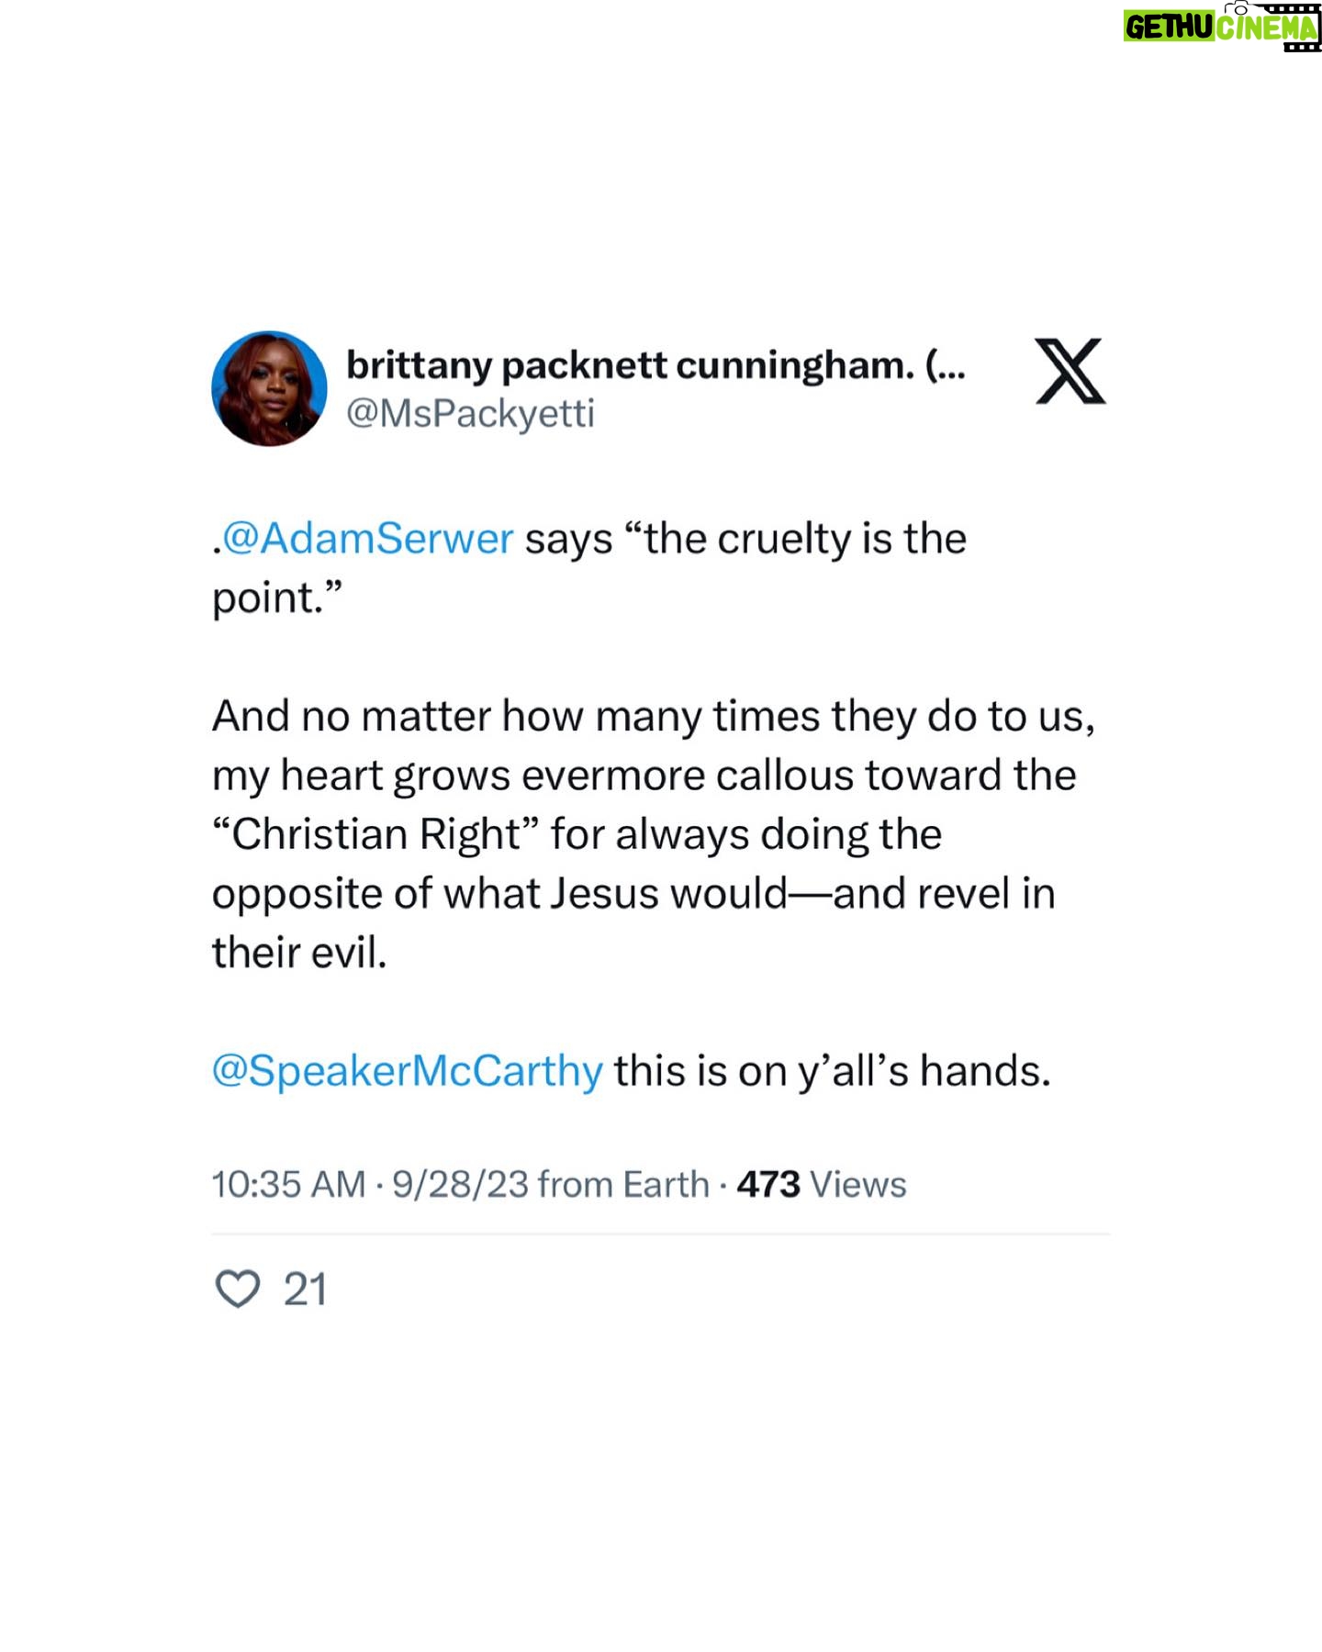Viewport: 1322px width, 1652px height.
Task: Open the round profile avatar photo
Action: 269,388
